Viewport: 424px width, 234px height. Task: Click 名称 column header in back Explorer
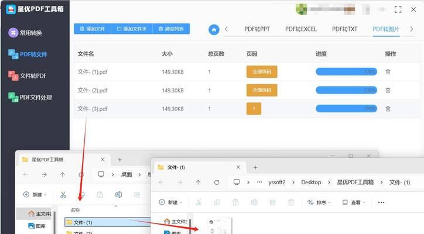[75, 210]
